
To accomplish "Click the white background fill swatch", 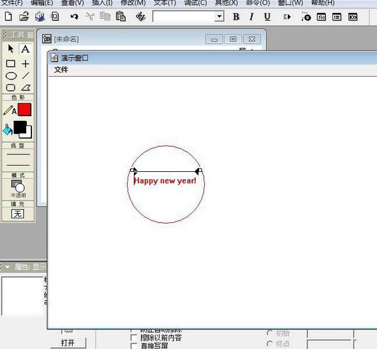I will pos(28,135).
